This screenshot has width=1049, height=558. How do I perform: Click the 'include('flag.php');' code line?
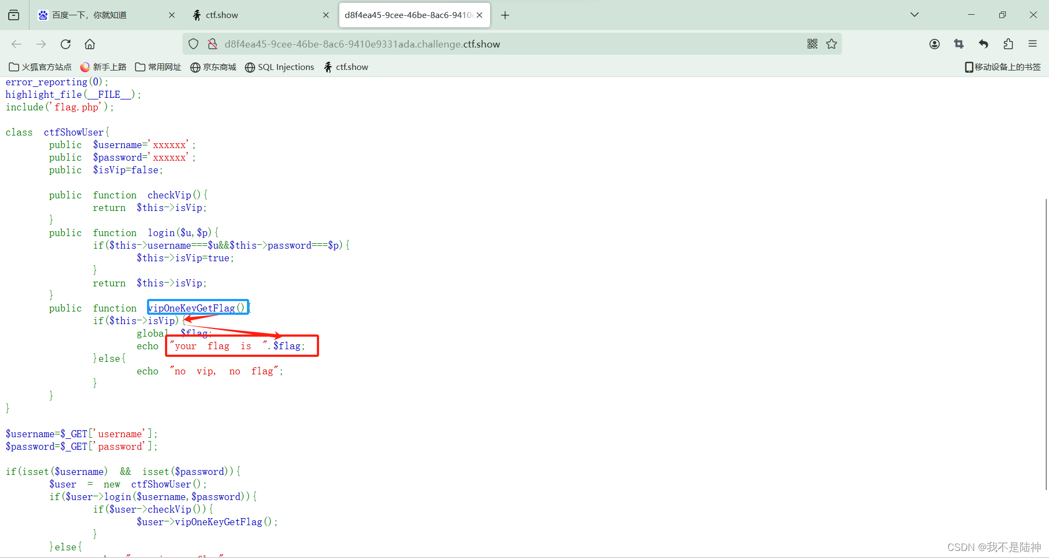[60, 107]
